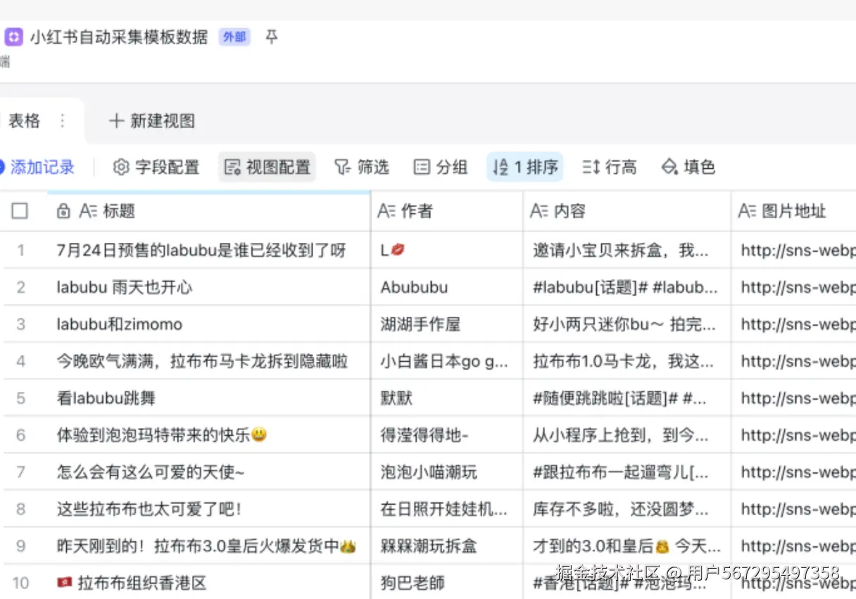Open the 分组 grouping menu
Viewport: 856px width, 599px height.
pyautogui.click(x=441, y=167)
